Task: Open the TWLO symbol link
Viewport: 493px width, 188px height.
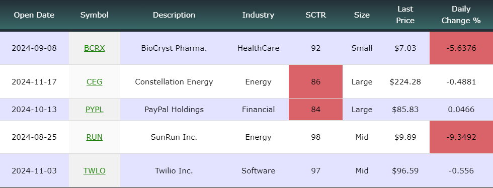Action: coord(95,171)
